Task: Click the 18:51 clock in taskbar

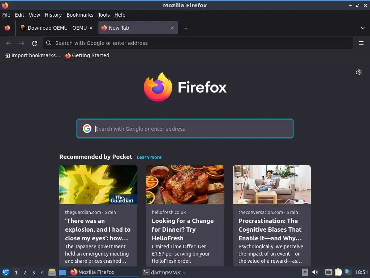Action: pyautogui.click(x=361, y=273)
